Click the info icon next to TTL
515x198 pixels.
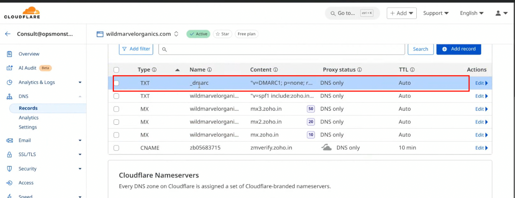coord(412,70)
